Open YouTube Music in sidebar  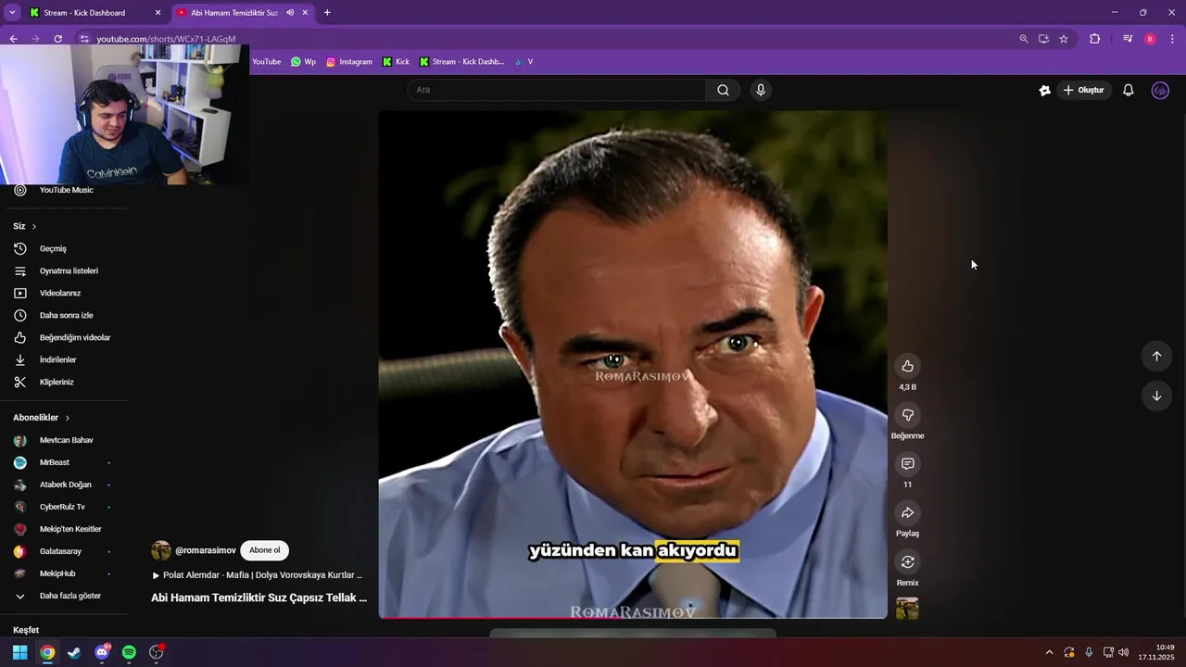tap(65, 190)
